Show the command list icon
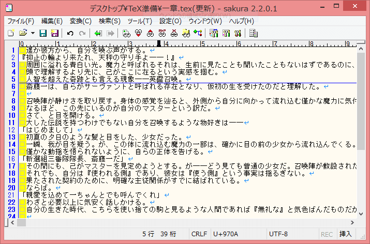370x244 pixels. (254, 33)
